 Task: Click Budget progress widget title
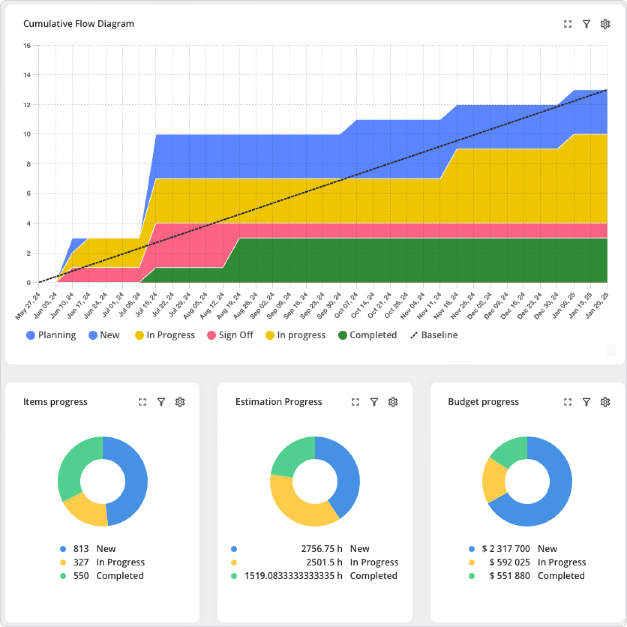[484, 402]
